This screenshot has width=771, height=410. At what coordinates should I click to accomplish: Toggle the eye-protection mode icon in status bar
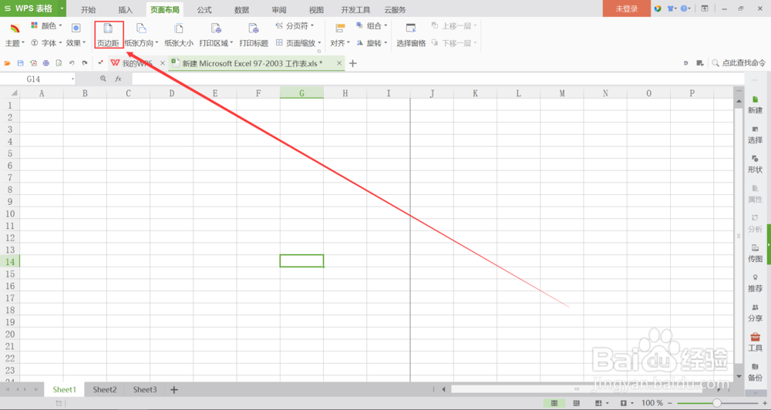(624, 403)
